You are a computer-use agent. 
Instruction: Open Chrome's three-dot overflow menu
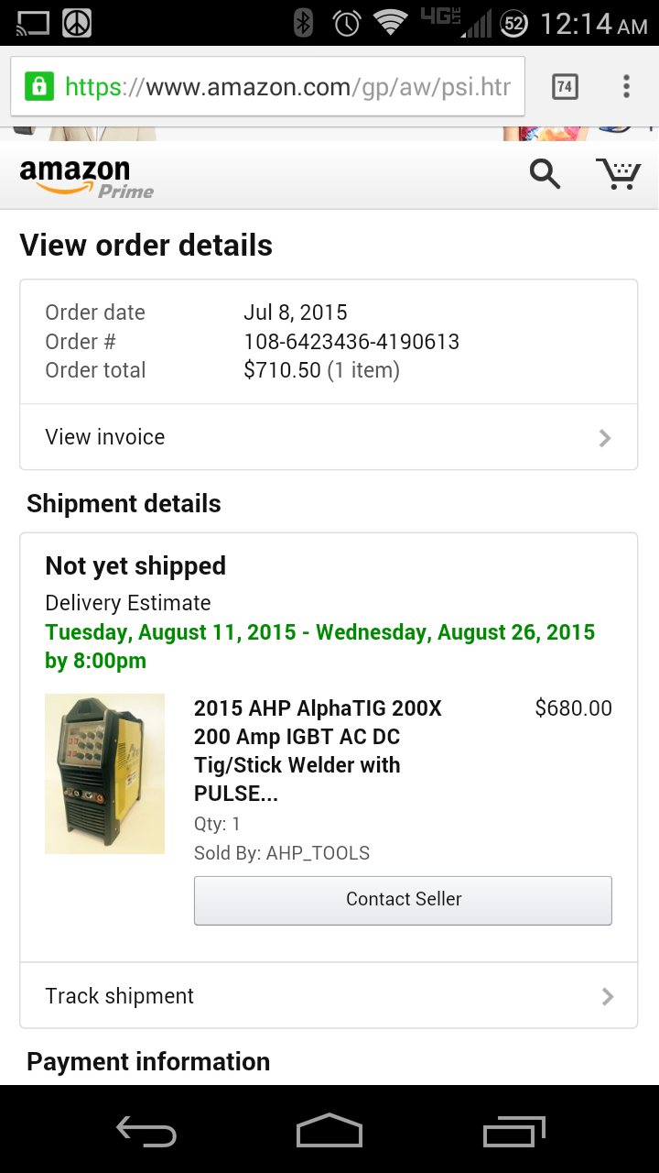point(626,87)
